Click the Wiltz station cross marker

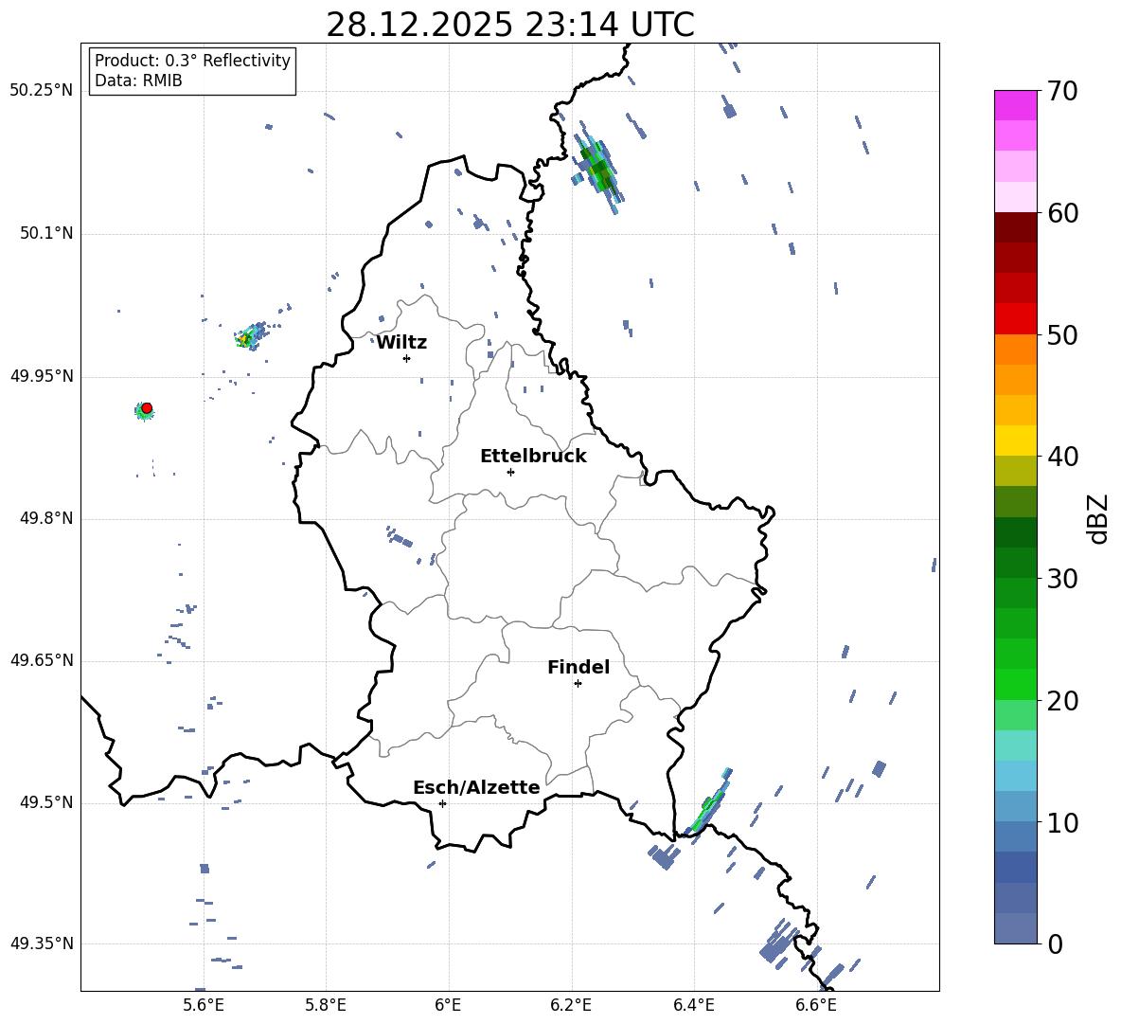point(407,358)
